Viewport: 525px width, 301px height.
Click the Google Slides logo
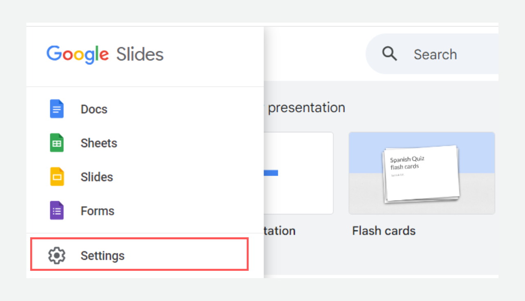pyautogui.click(x=105, y=54)
